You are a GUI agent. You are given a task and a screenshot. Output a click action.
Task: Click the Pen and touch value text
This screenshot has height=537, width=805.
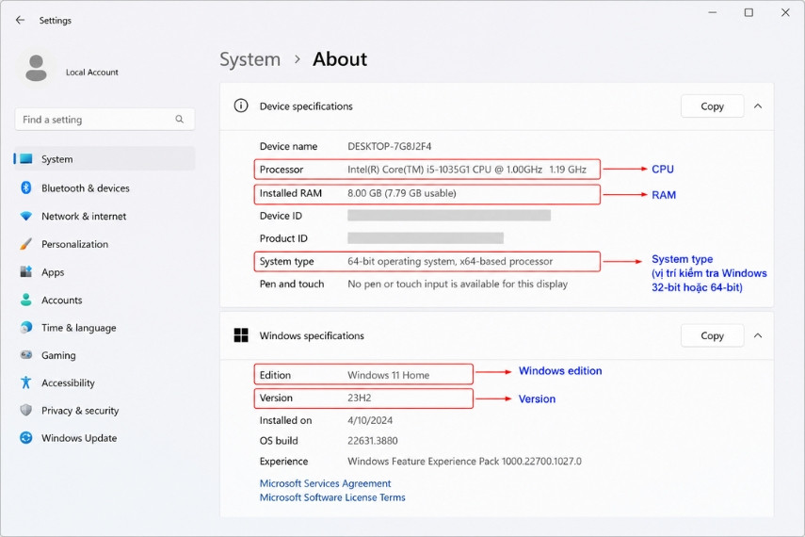tap(458, 284)
